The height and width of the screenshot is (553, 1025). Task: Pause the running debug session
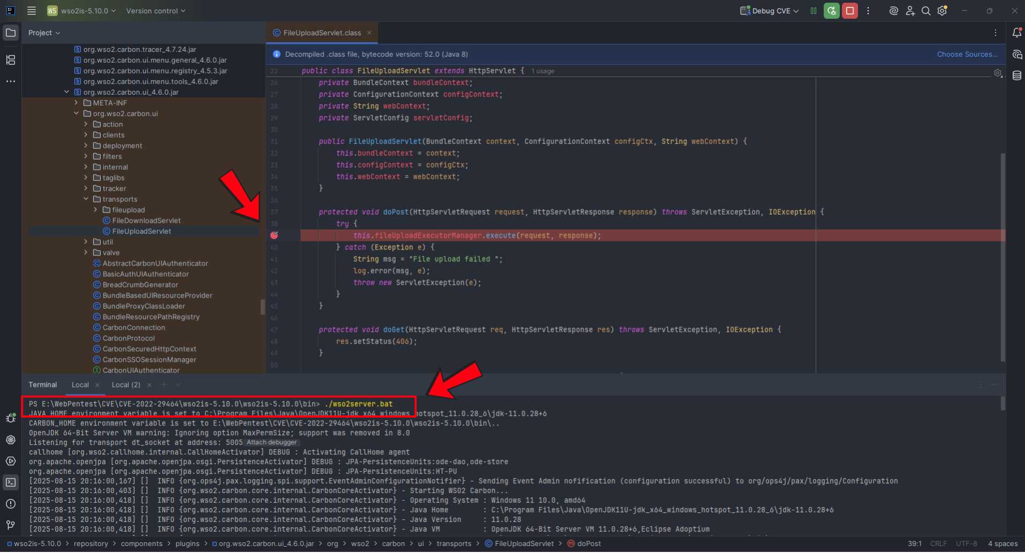813,10
